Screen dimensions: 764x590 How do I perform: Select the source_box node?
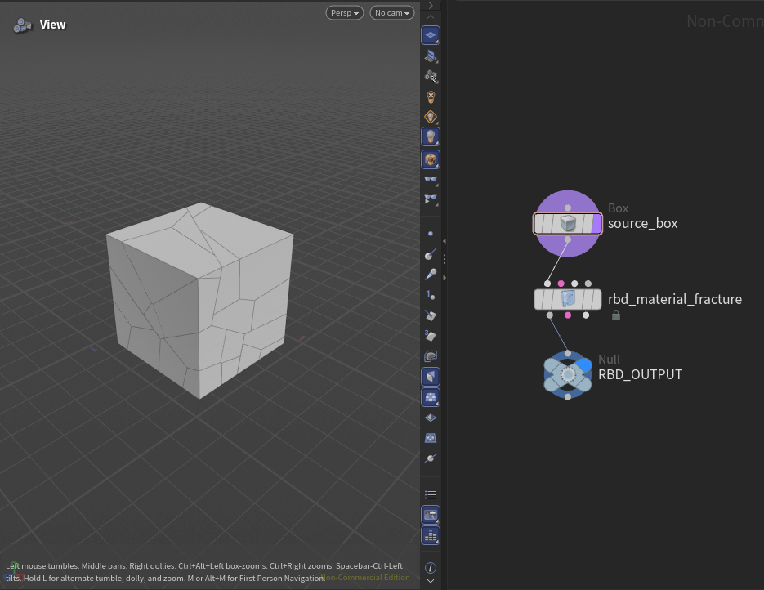click(568, 224)
